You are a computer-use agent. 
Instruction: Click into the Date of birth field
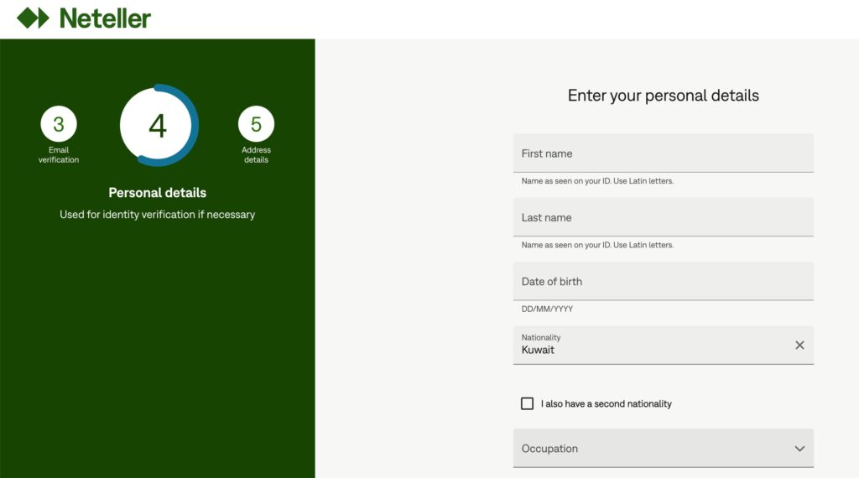663,281
